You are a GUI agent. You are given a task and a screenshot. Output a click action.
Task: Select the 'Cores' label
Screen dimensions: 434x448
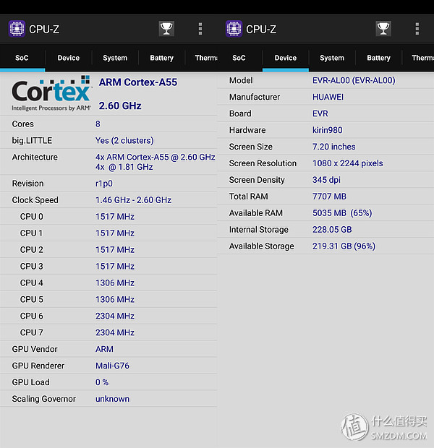click(x=23, y=124)
